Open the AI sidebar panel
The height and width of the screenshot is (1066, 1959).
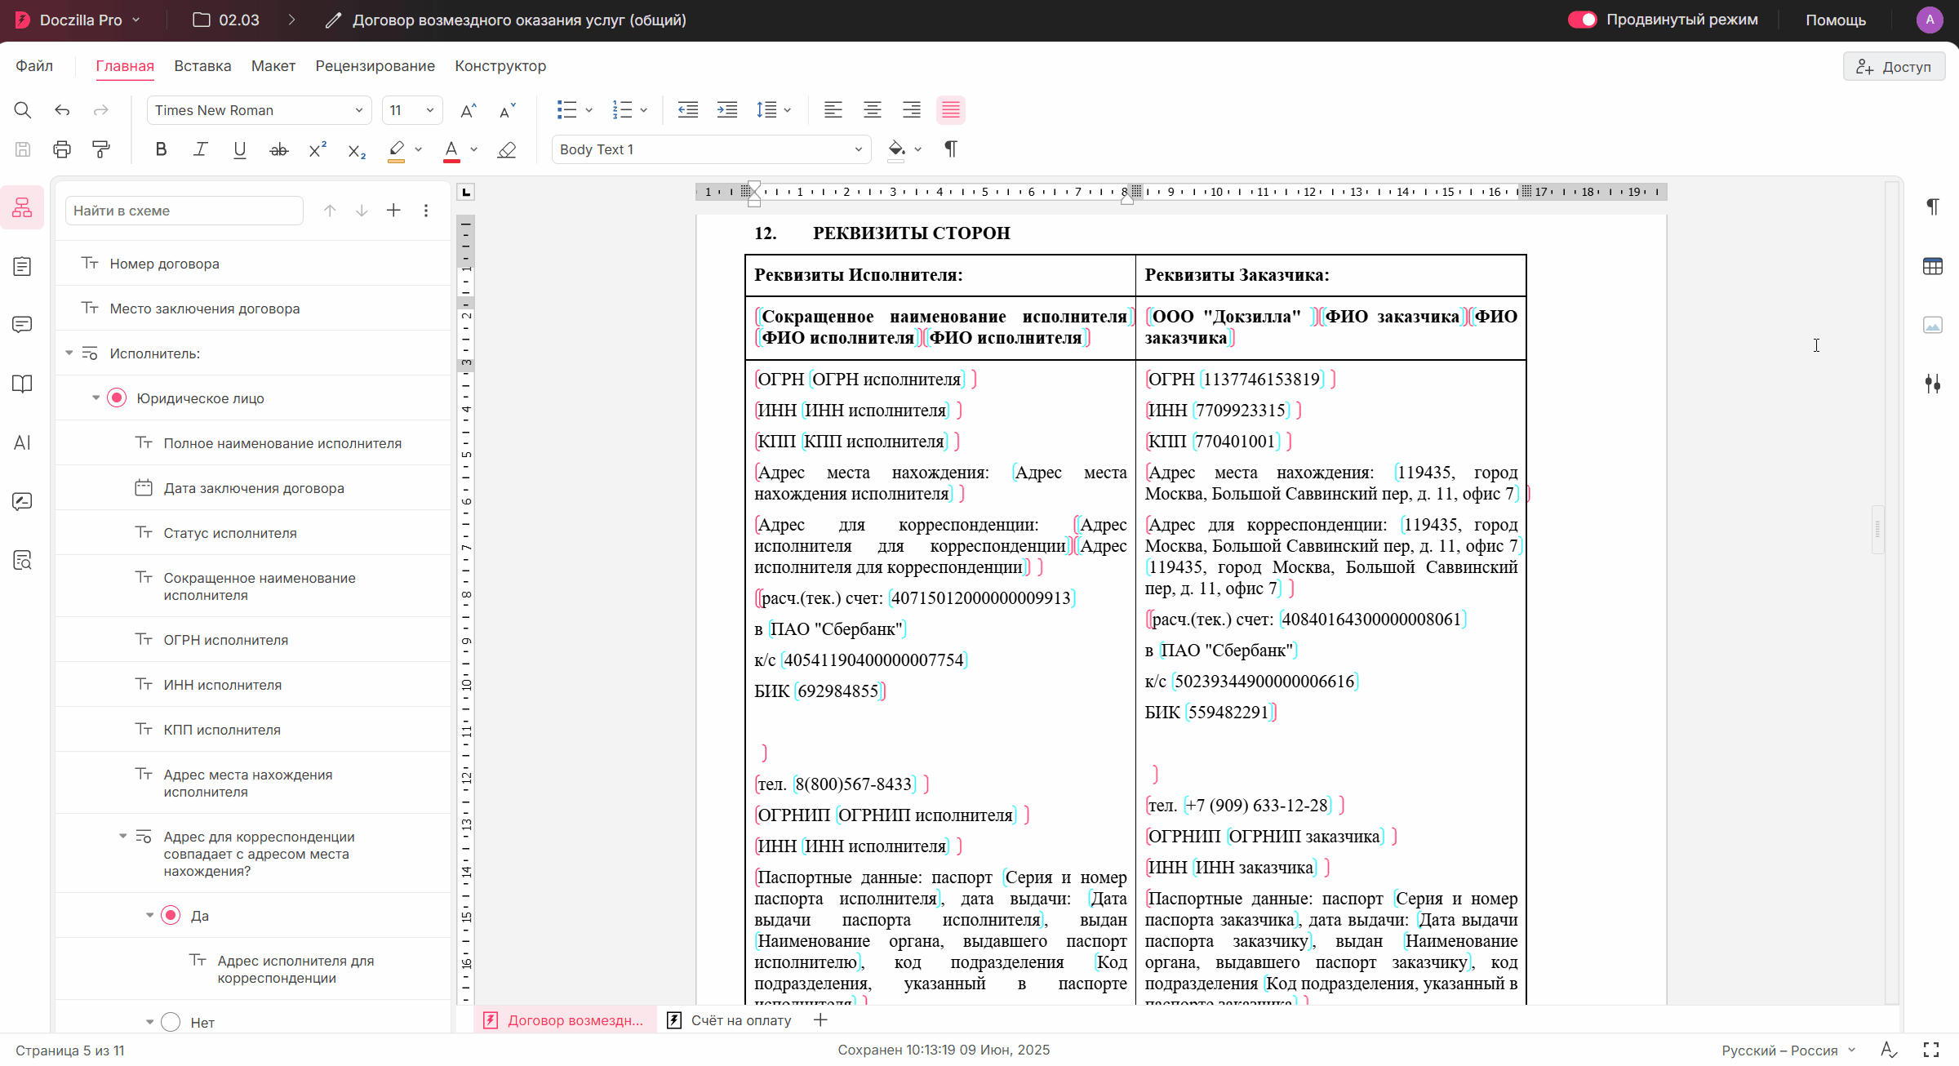(22, 442)
